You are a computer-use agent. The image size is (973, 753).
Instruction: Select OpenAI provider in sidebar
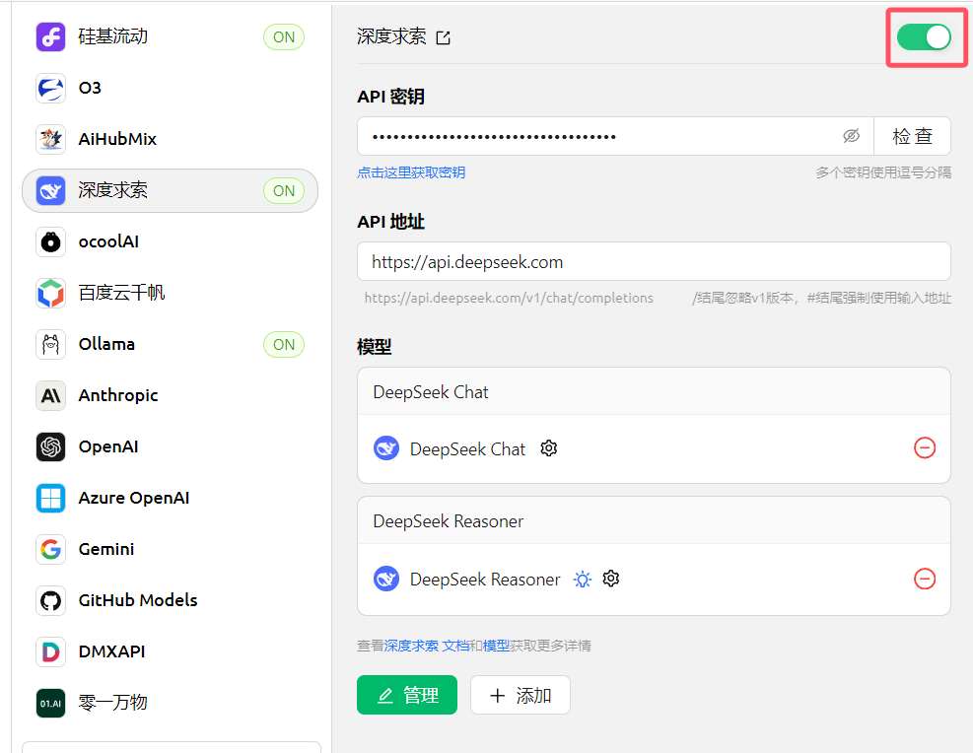[170, 446]
